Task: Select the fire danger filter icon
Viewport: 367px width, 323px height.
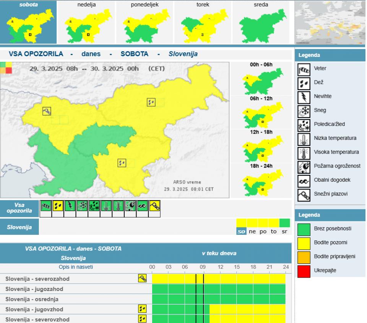Action: click(130, 206)
